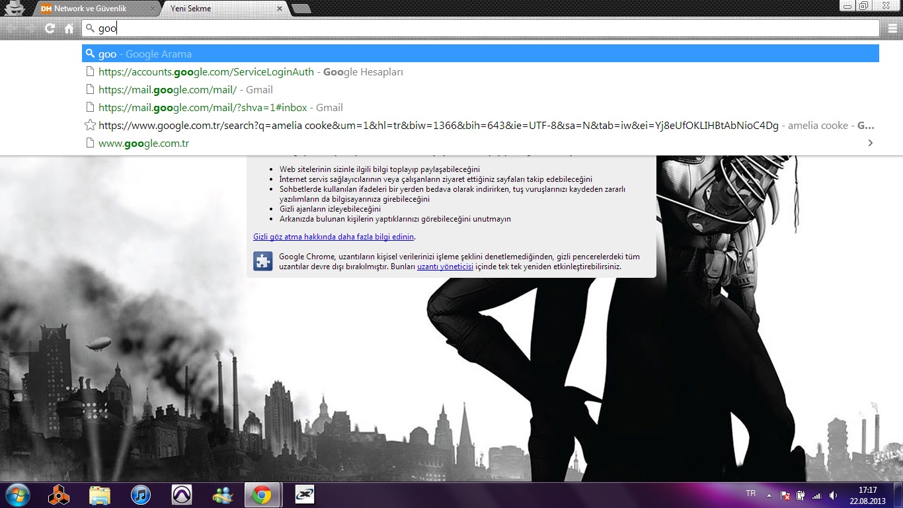Open the uzantı yöneticisi link

(445, 267)
